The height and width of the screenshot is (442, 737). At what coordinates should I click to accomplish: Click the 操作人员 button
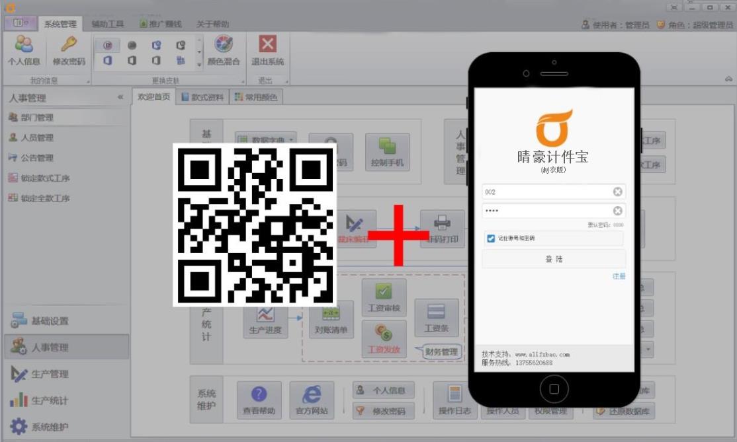(502, 411)
